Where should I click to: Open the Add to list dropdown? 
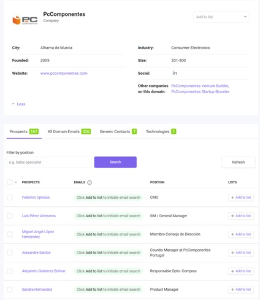pyautogui.click(x=221, y=17)
